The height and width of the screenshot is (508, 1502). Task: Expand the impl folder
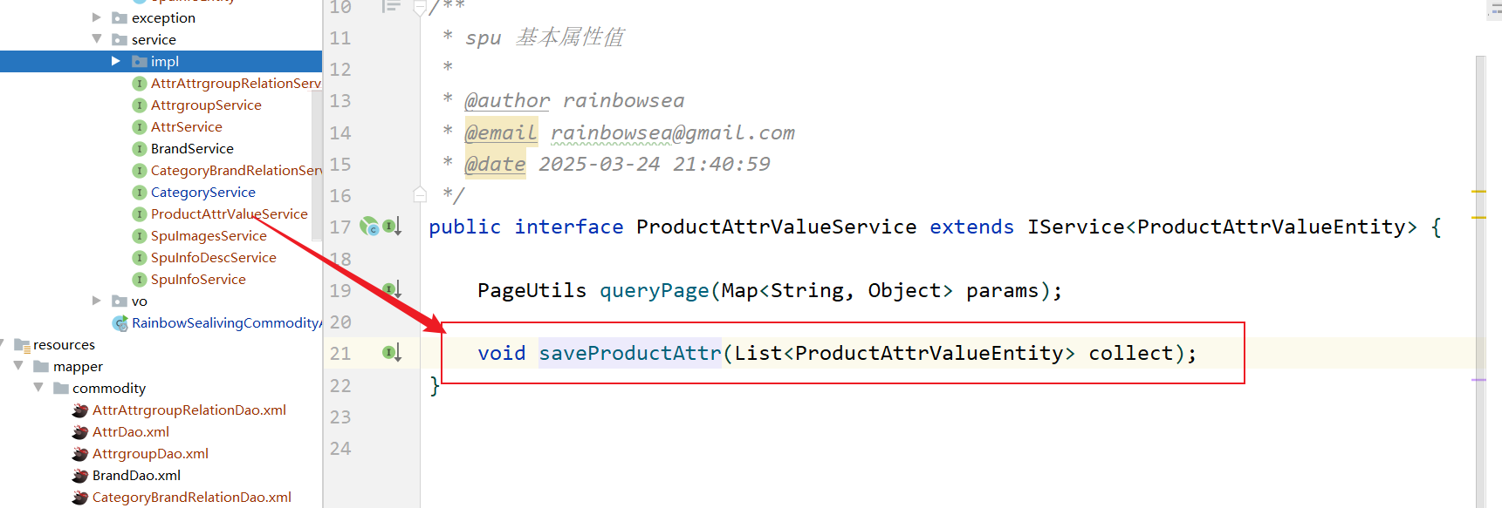click(115, 61)
